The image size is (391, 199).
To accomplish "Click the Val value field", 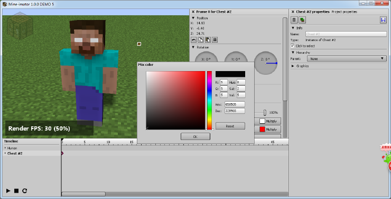I will [241, 95].
